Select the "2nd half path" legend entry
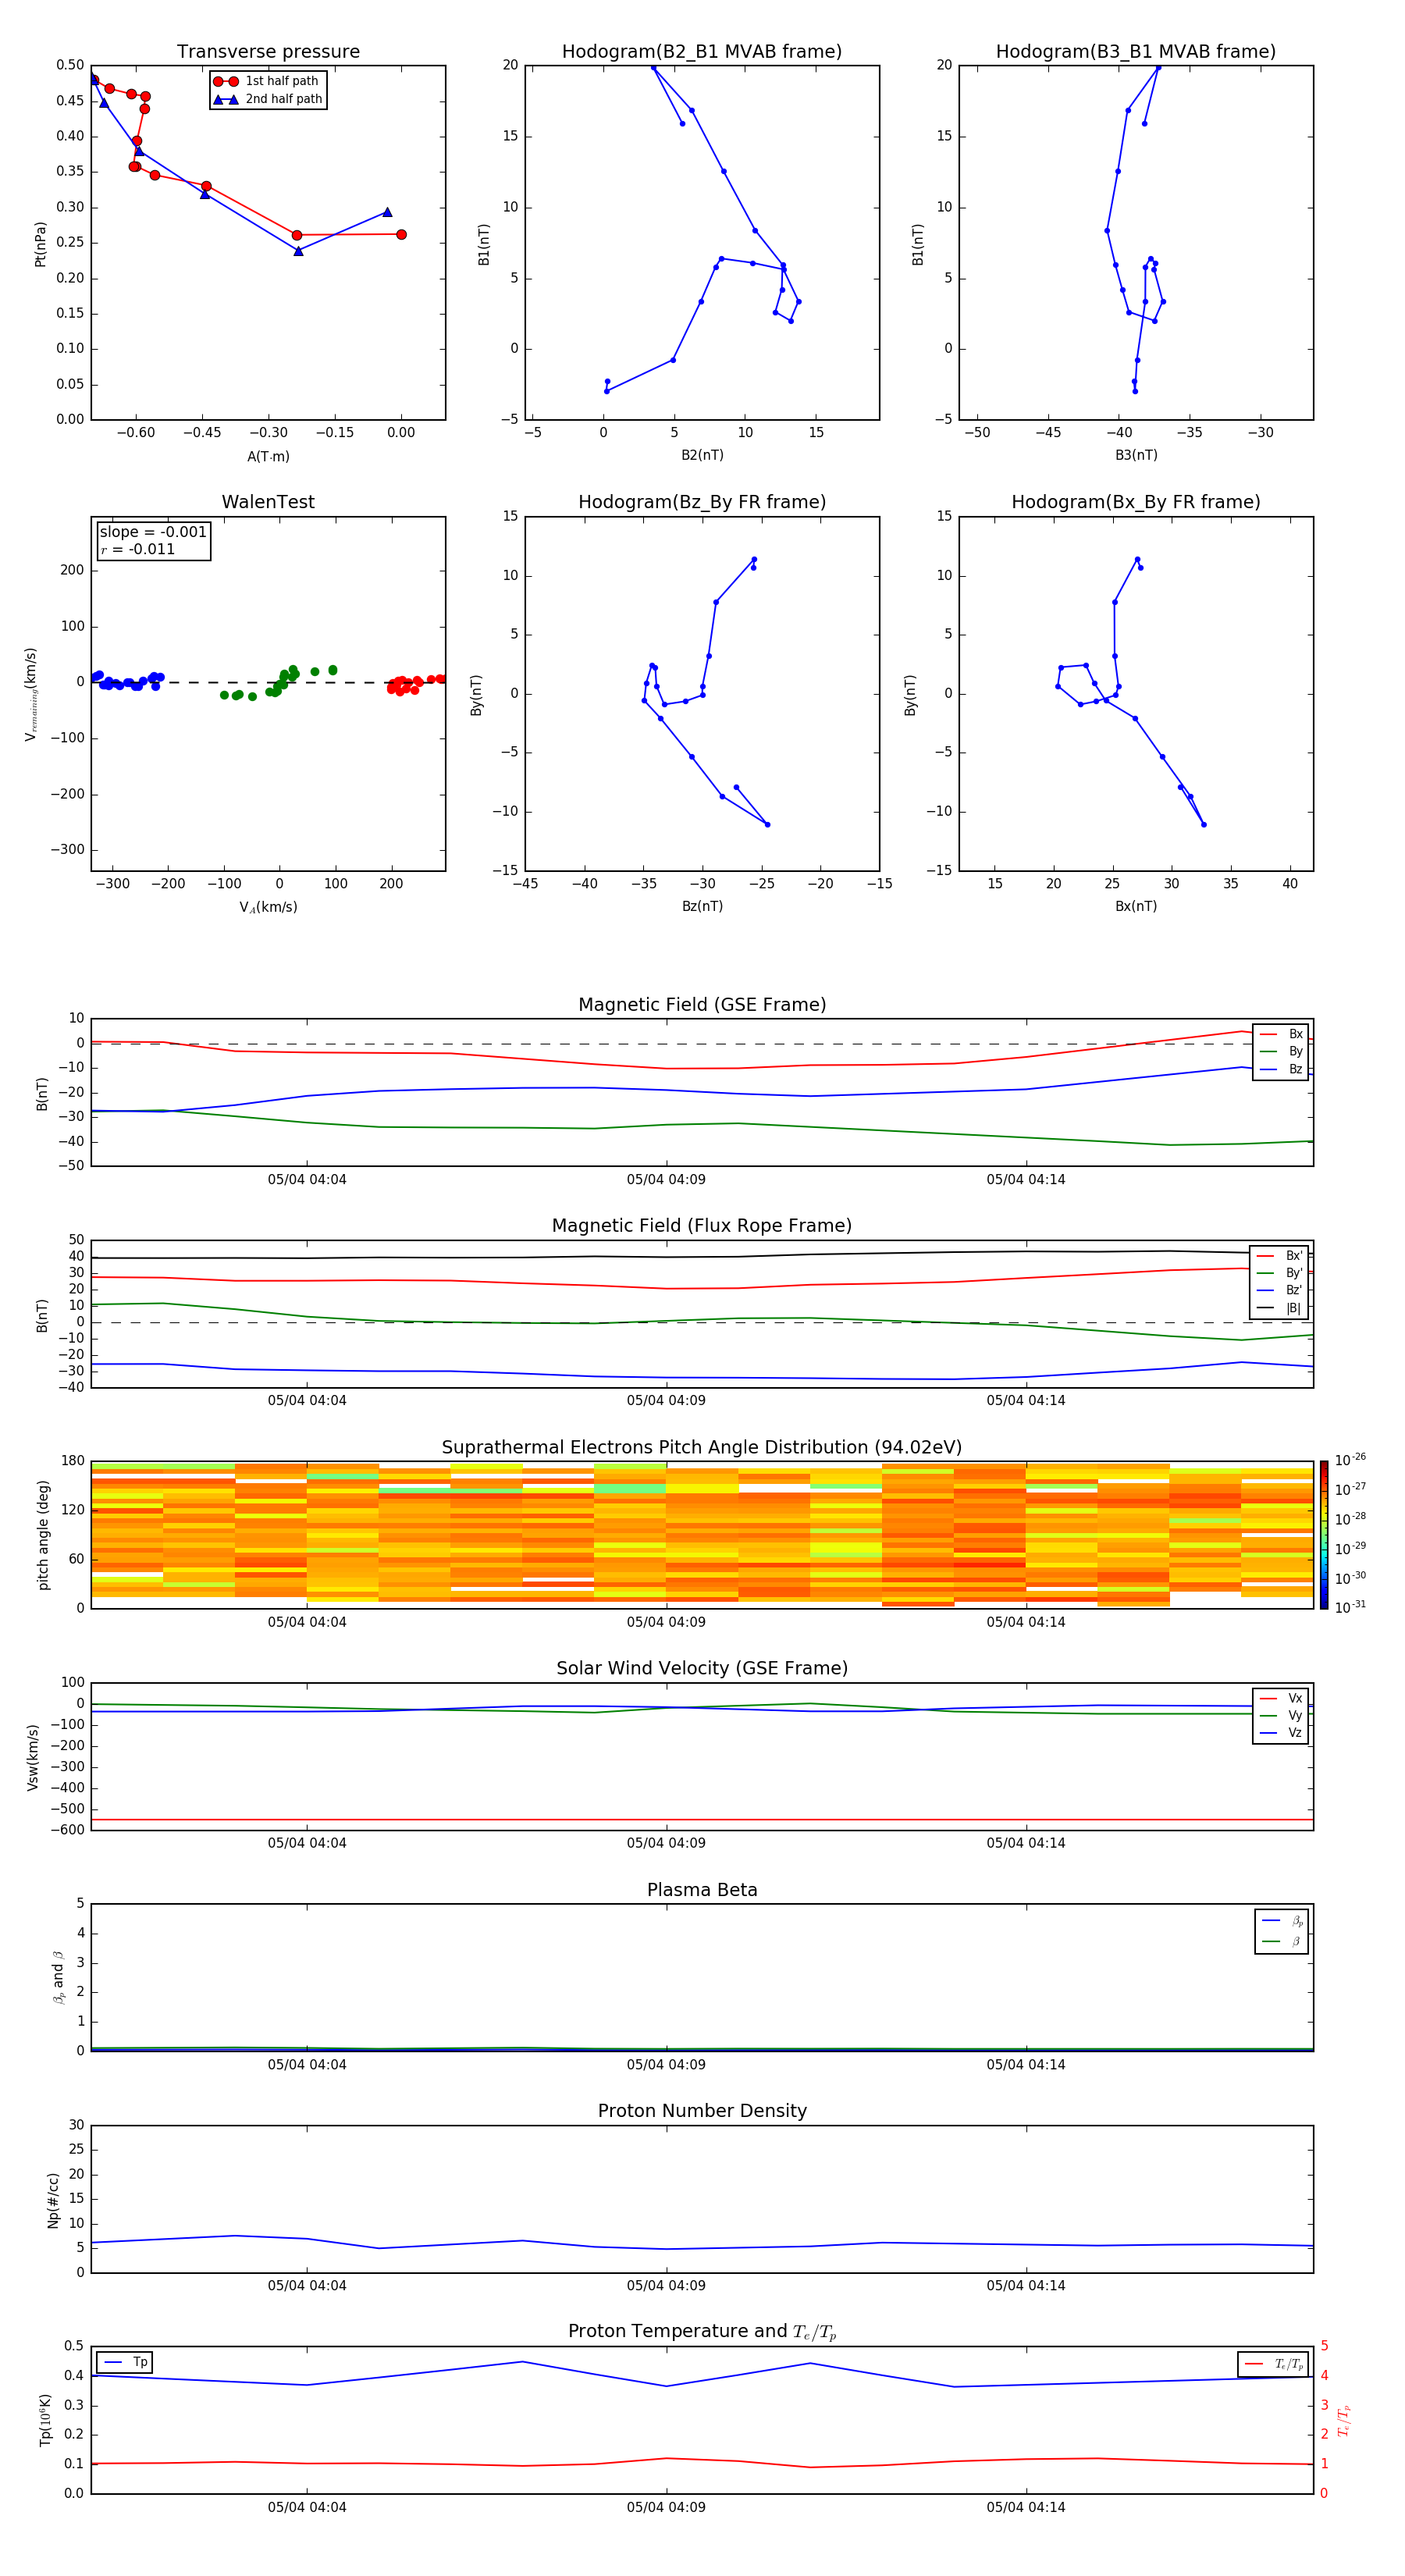The width and height of the screenshot is (1405, 2576). tap(267, 99)
